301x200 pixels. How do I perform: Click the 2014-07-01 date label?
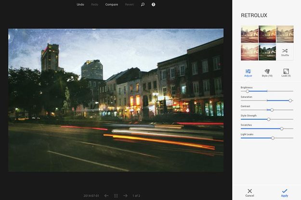[x=91, y=196]
